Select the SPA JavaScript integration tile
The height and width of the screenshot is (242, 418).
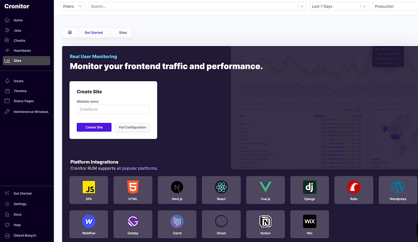click(89, 190)
